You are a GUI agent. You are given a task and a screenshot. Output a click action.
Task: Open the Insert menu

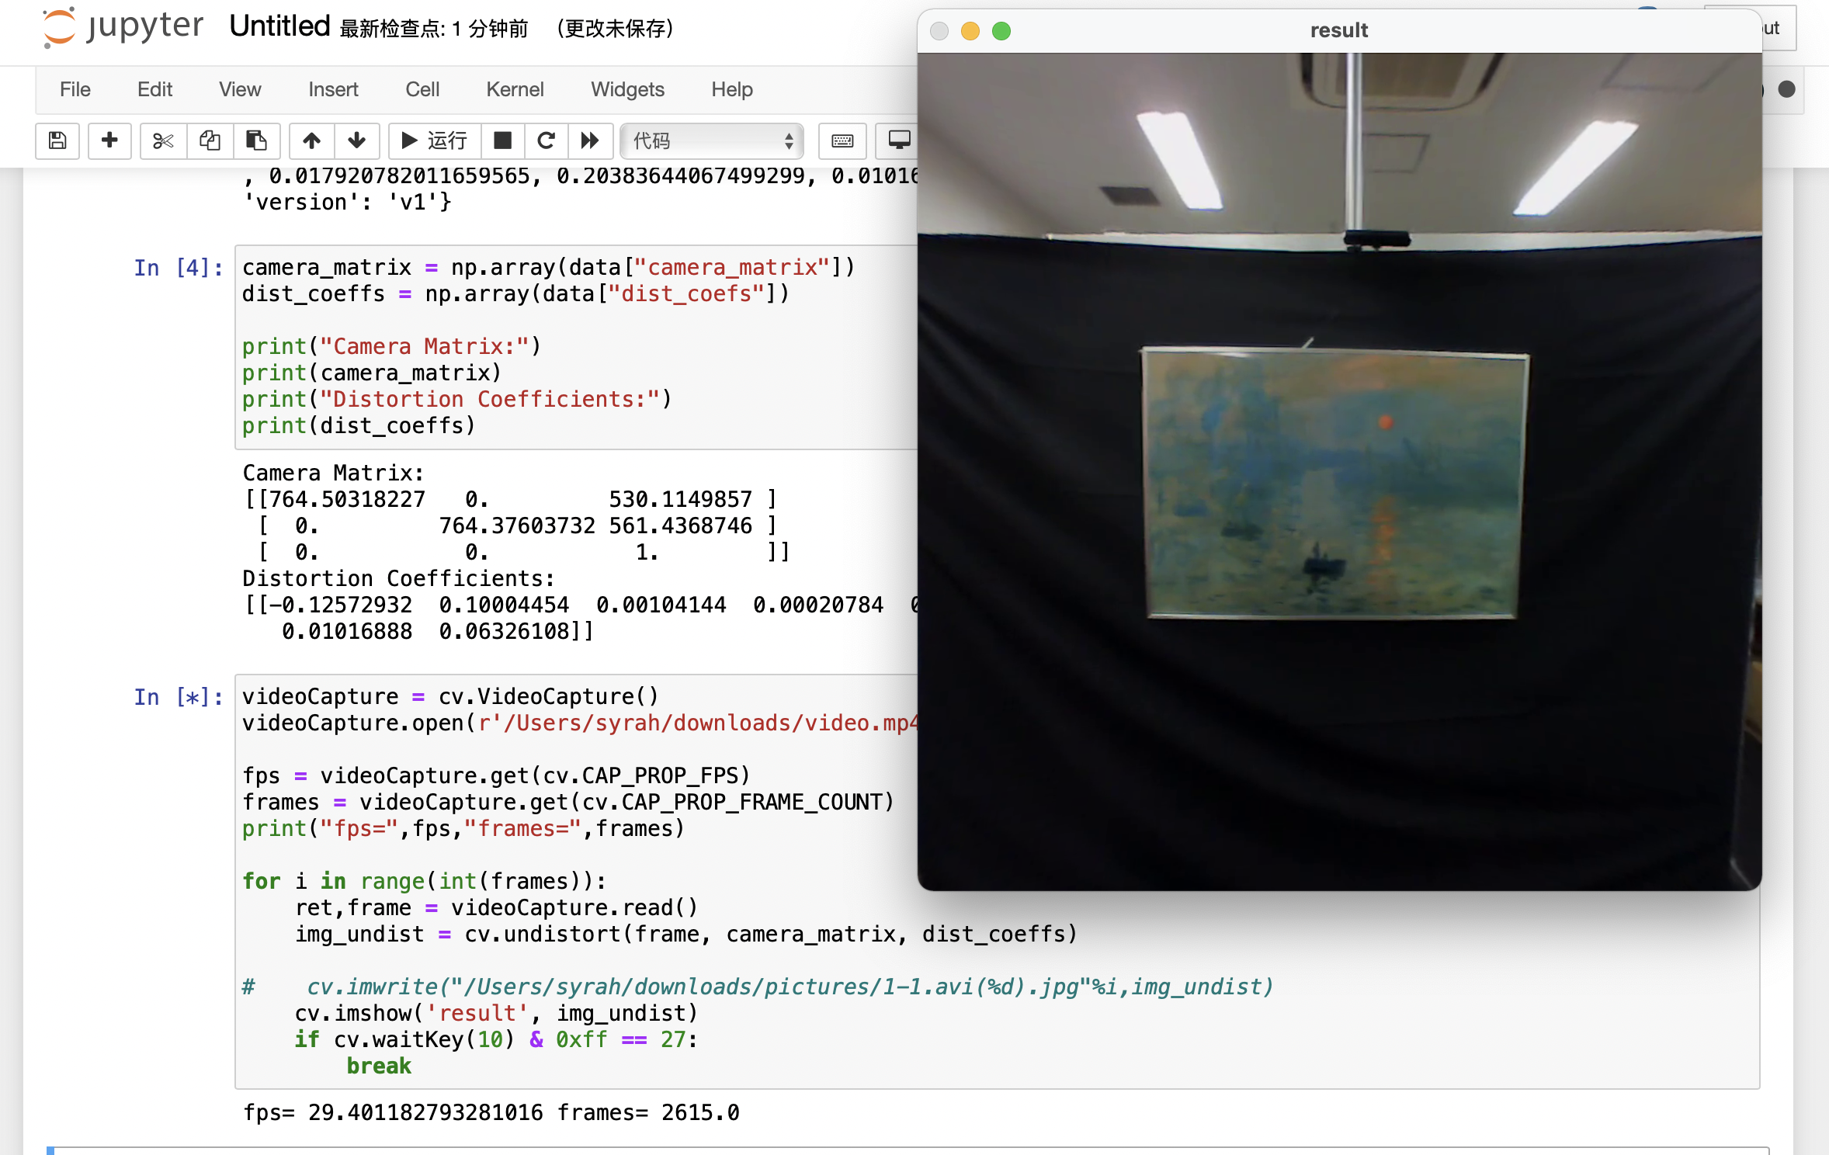click(x=333, y=89)
